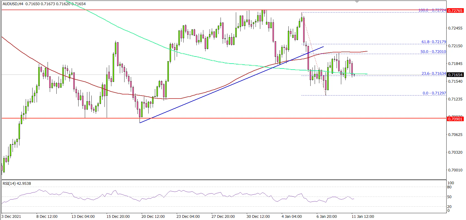This screenshot has height=220, width=466.
Task: Click the gray chart shift triangle marker
Action: [357, 2]
